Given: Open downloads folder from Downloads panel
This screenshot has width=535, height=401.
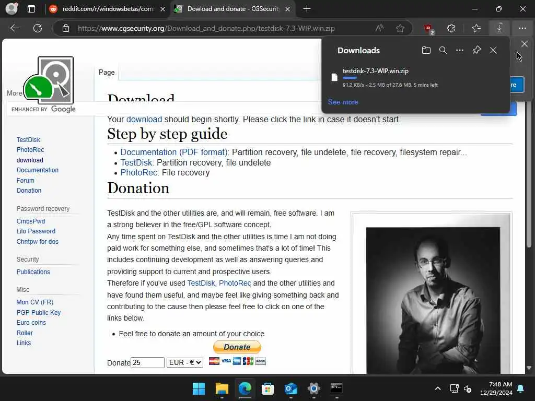Looking at the screenshot, I should pos(426,50).
